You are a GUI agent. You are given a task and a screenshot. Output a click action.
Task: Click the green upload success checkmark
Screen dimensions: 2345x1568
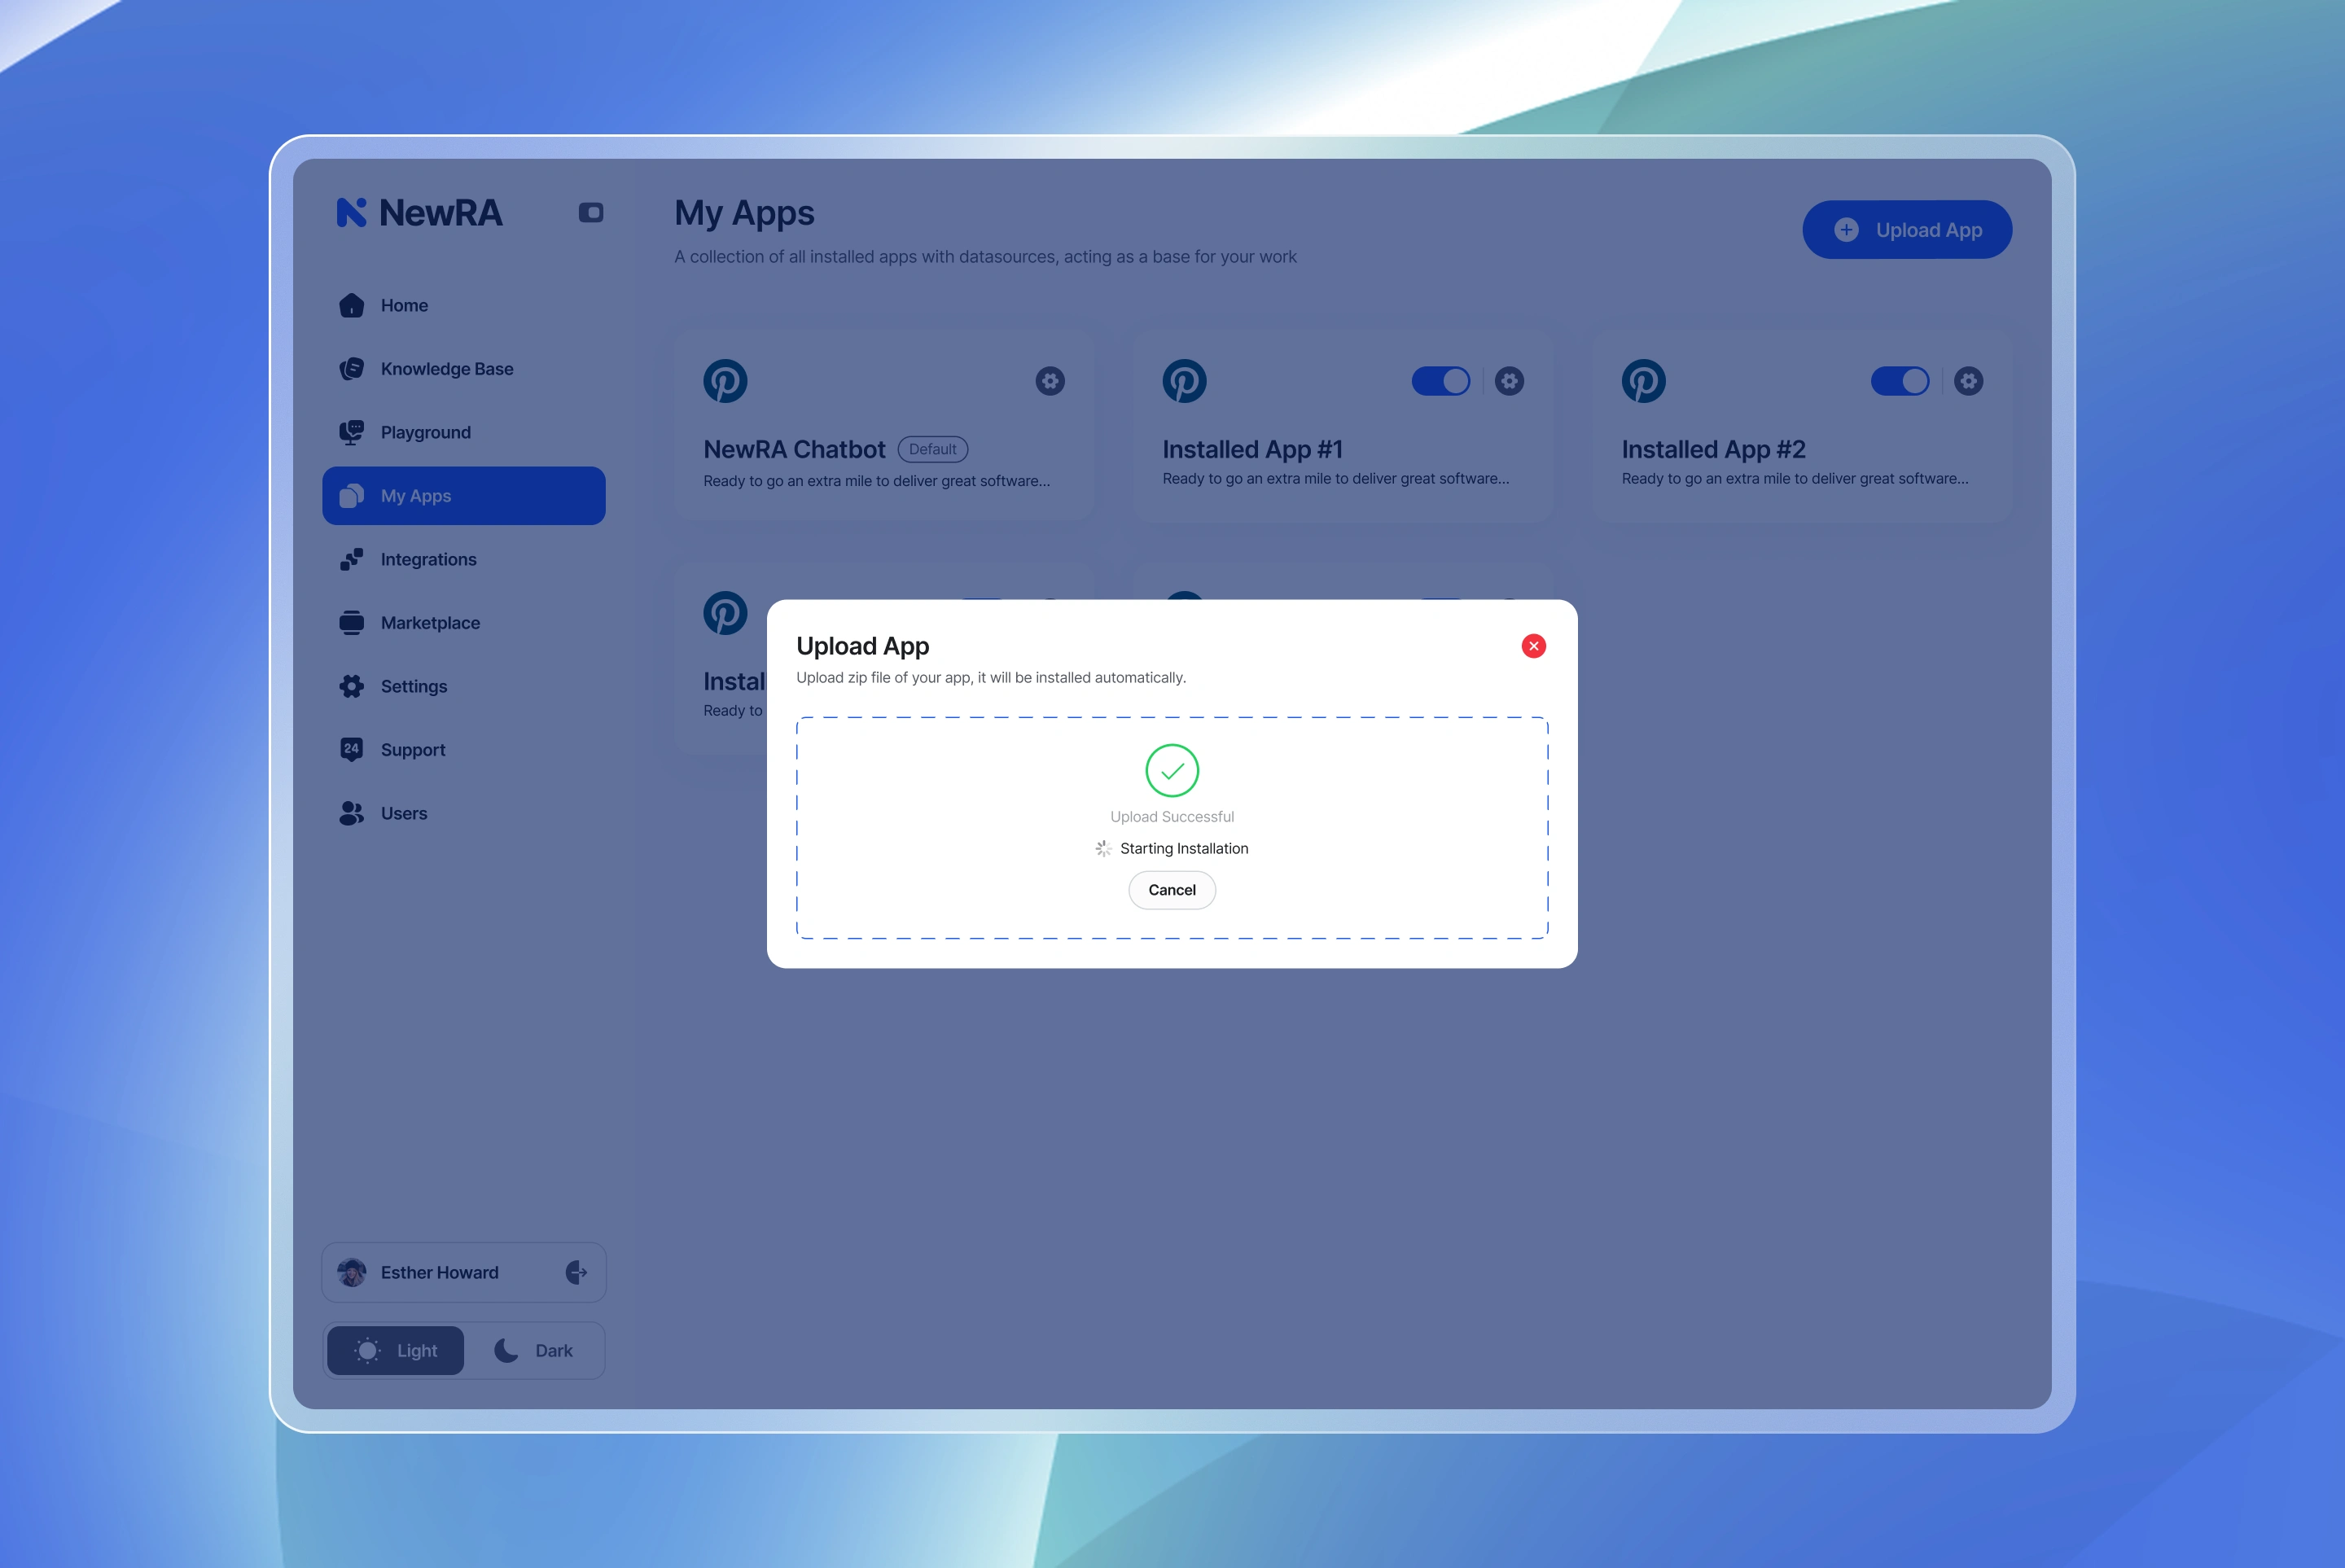click(1172, 770)
